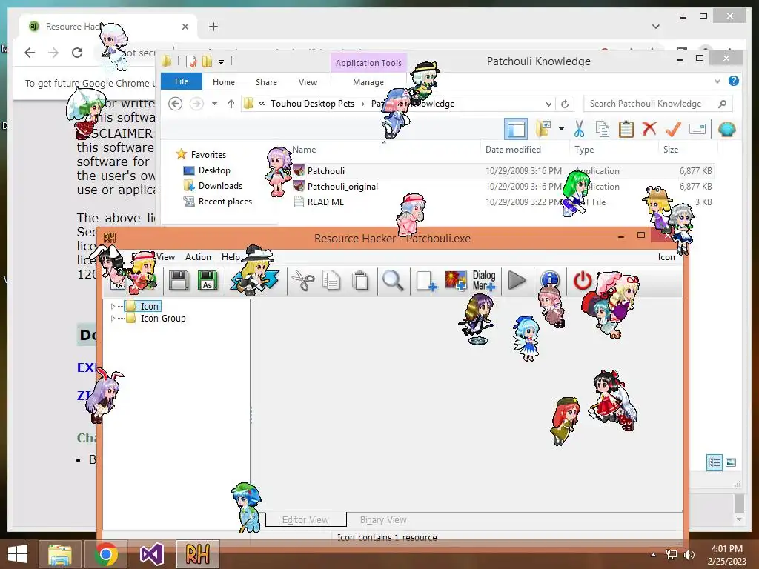Select Desktop in Favorites
This screenshot has height=569, width=759.
click(x=214, y=170)
